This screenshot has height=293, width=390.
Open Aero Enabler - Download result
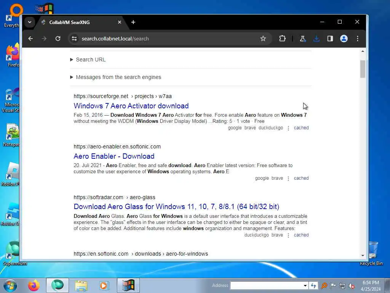pos(114,156)
